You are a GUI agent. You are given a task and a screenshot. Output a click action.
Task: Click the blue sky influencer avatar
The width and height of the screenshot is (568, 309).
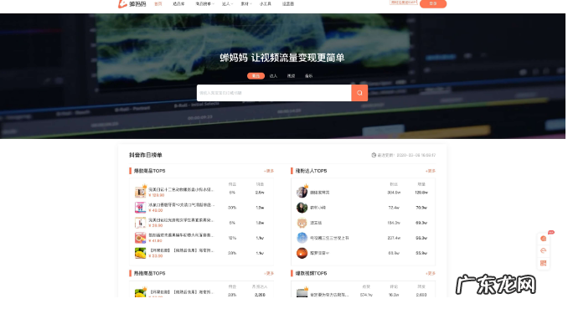pos(302,238)
